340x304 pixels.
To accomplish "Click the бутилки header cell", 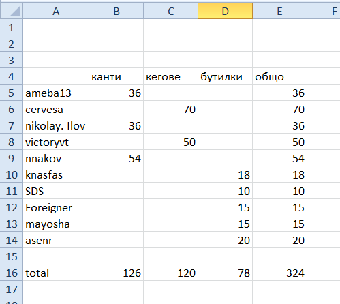I will click(225, 76).
